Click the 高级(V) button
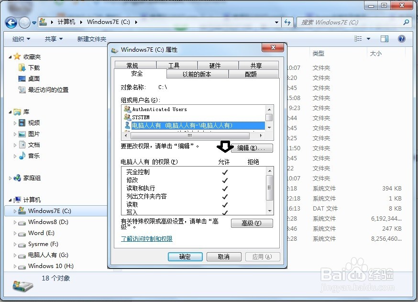418x302 pixels. click(252, 224)
